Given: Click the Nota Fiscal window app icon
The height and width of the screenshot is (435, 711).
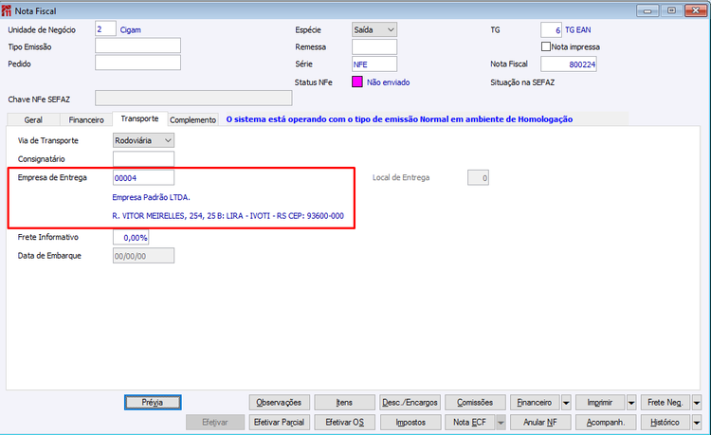Looking at the screenshot, I should pyautogui.click(x=7, y=10).
